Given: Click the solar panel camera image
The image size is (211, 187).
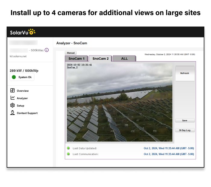Looking at the screenshot, I should point(120,102).
